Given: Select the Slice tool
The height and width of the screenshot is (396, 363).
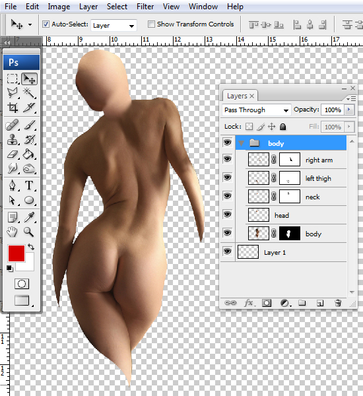Looking at the screenshot, I should [29, 107].
